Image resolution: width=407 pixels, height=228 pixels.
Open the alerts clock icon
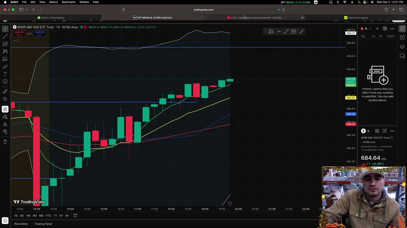pos(402,38)
